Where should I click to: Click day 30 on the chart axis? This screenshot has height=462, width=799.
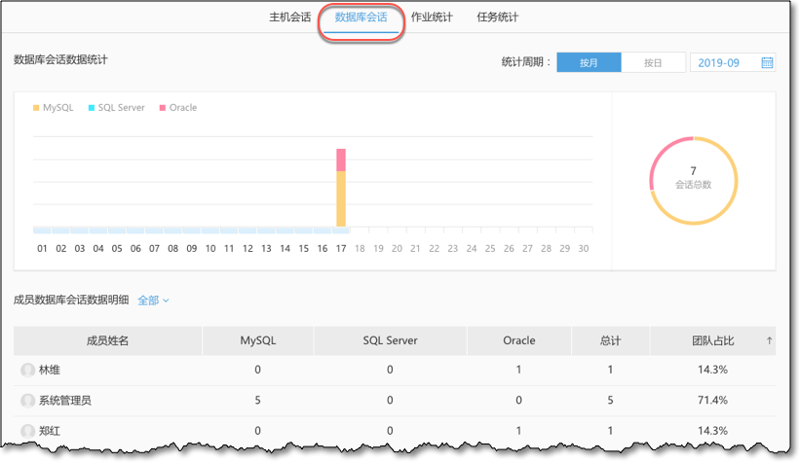584,248
